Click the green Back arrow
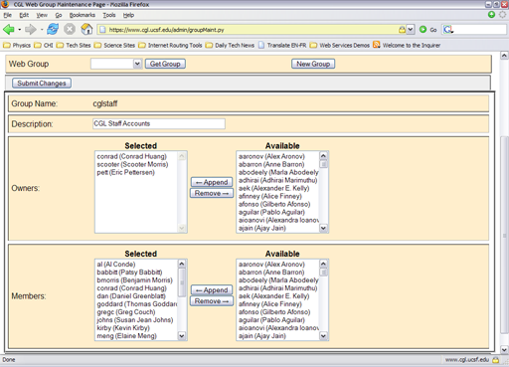 point(9,30)
